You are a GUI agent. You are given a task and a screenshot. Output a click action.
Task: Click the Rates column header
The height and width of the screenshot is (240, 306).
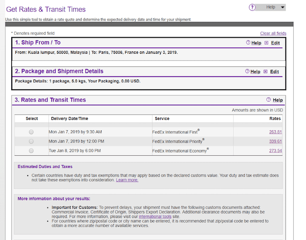click(275, 118)
